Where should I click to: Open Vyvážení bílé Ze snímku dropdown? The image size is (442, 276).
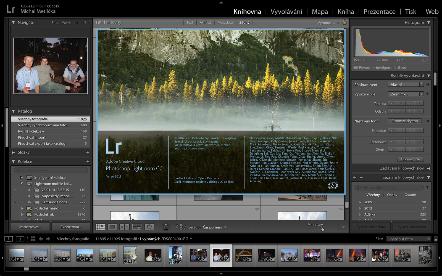point(406,94)
